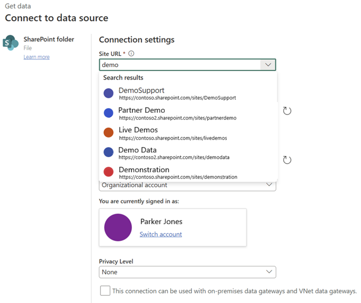Click the Live Demos orange site icon

pyautogui.click(x=109, y=133)
